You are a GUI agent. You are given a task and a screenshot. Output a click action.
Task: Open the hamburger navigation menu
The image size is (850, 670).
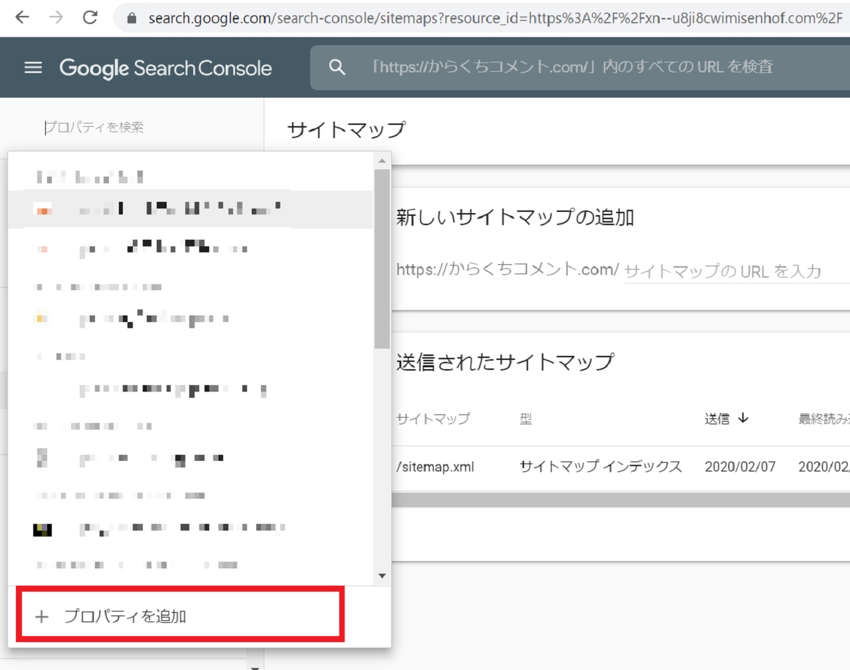point(33,68)
